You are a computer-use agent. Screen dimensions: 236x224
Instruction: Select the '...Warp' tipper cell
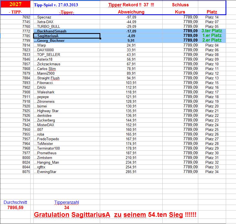pos(66,45)
